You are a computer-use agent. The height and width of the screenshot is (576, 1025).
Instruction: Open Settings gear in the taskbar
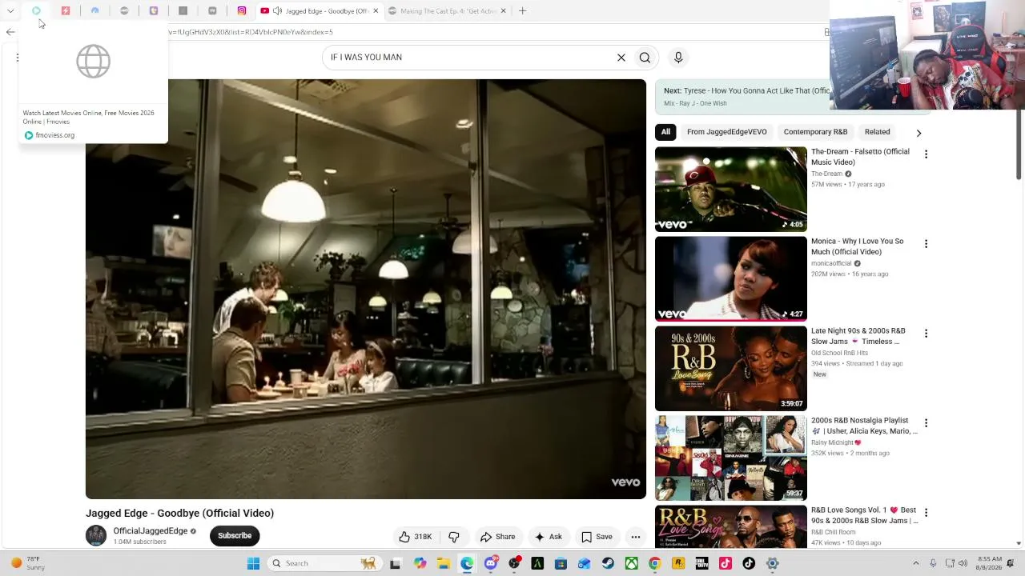(x=773, y=563)
